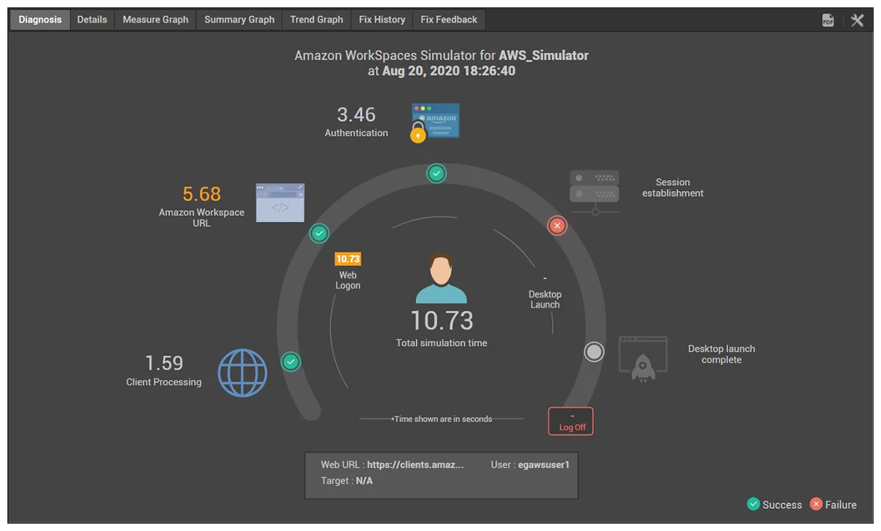Click the Session establishment server icon
The height and width of the screenshot is (531, 881).
pos(595,192)
